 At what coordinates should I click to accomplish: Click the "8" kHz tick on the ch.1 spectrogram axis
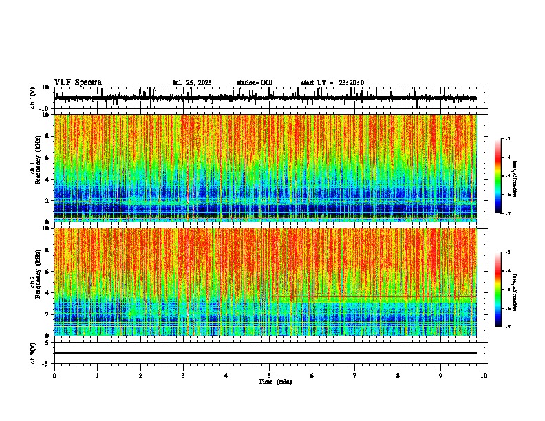48,136
